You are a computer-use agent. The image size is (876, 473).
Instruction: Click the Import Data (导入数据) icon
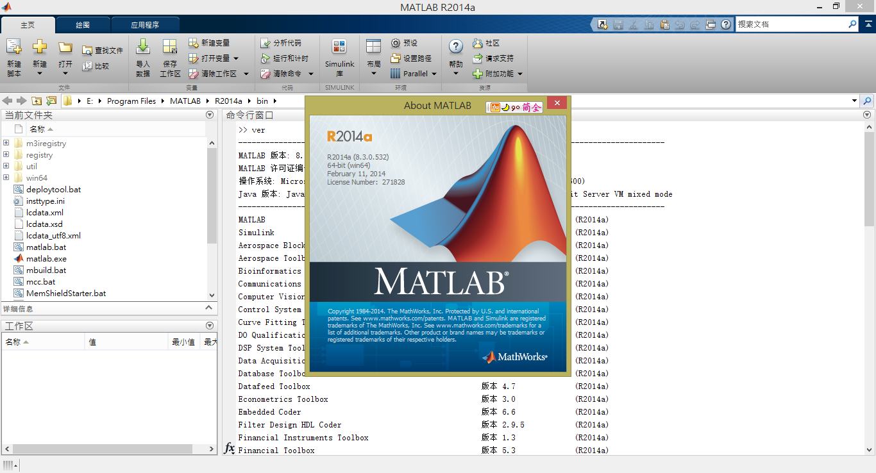[x=143, y=47]
